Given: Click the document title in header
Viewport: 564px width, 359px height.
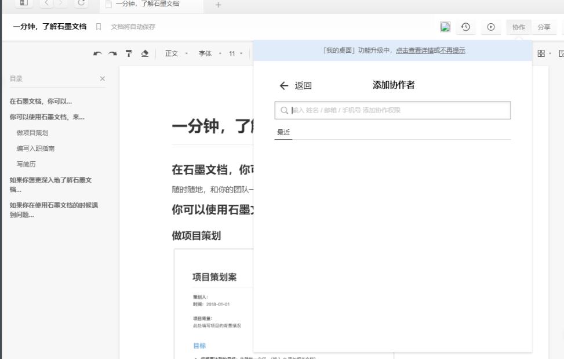Looking at the screenshot, I should point(50,27).
